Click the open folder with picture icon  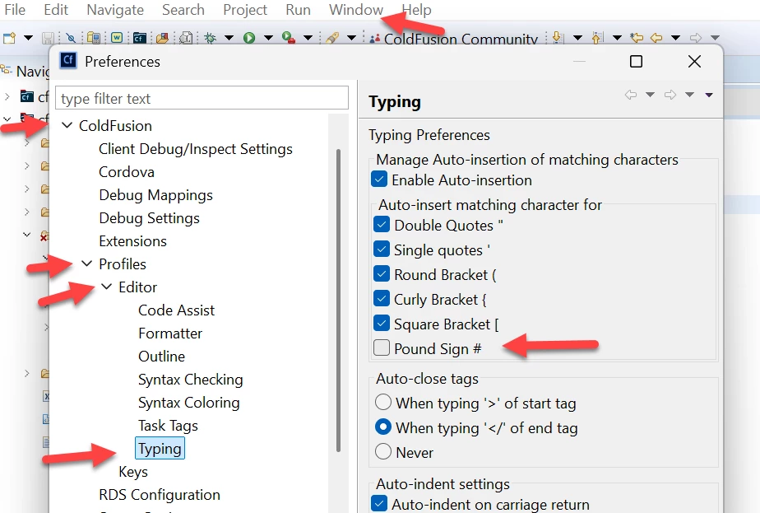click(162, 38)
